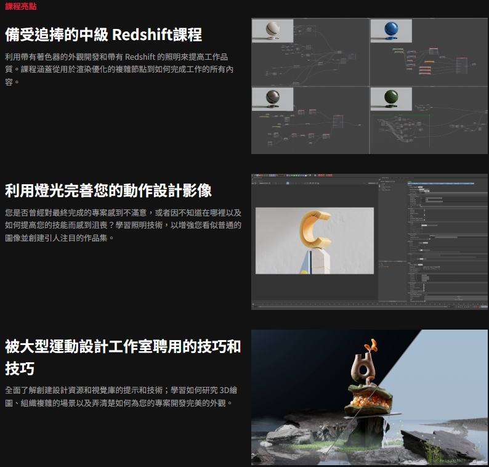This screenshot has height=467, width=489.
Task: Click the paragraph starting 全面了解創建設計資源
Action: pyautogui.click(x=121, y=397)
